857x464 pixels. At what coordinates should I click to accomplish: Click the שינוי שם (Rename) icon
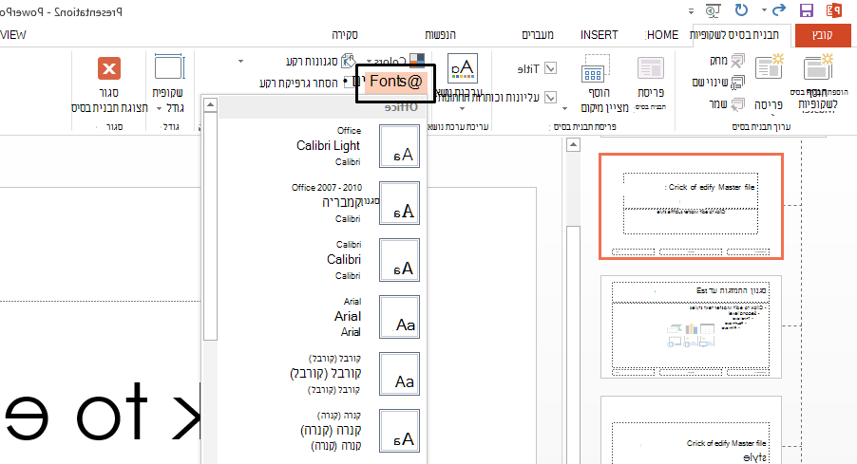point(738,83)
